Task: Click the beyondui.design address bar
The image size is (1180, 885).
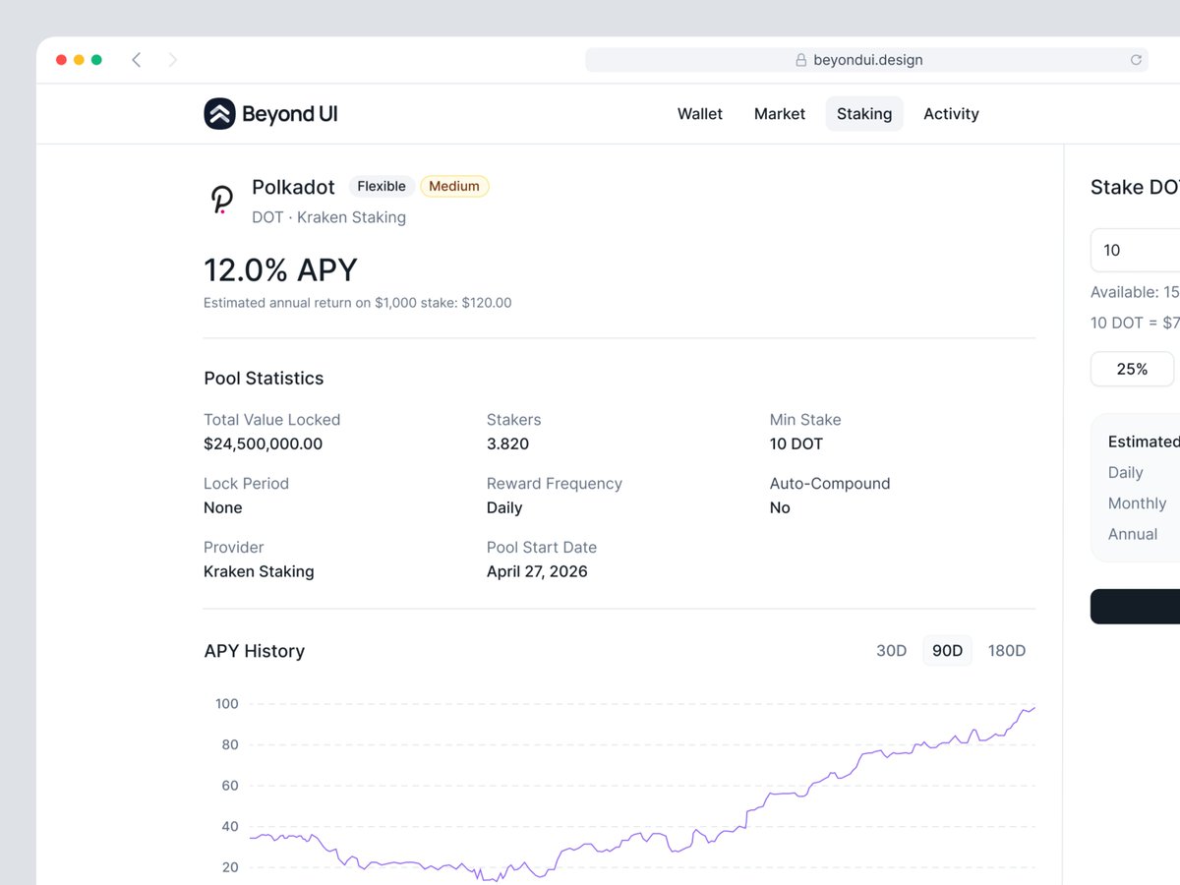Action: pyautogui.click(x=869, y=60)
